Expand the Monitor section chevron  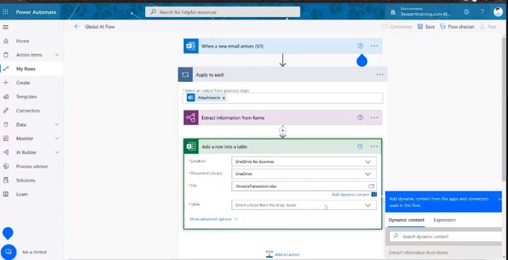point(57,138)
